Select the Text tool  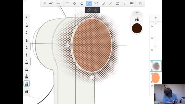125,3
